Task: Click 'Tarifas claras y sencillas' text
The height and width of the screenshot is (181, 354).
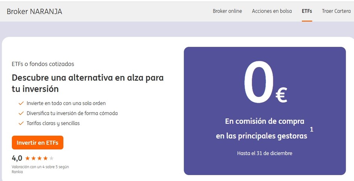Action: click(x=53, y=124)
